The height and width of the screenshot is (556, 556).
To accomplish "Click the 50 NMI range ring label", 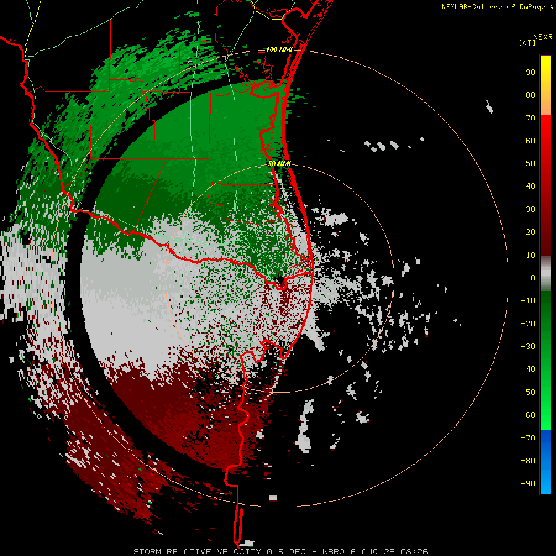I will tap(279, 164).
